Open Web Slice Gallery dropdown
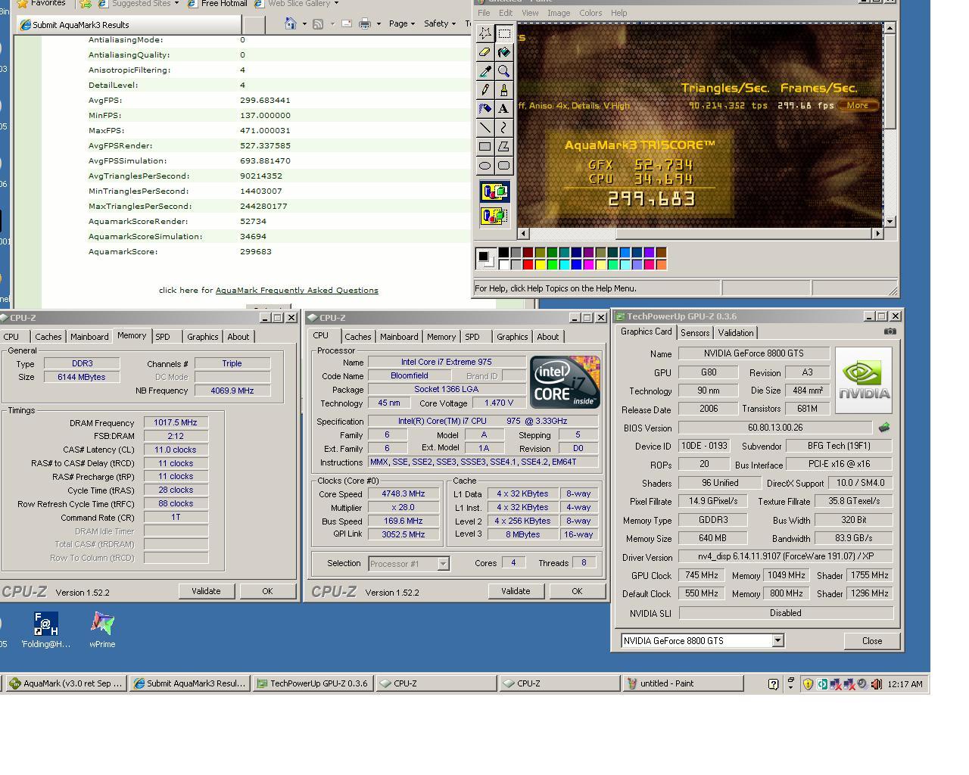Screen dimensions: 969x775 pos(336,3)
